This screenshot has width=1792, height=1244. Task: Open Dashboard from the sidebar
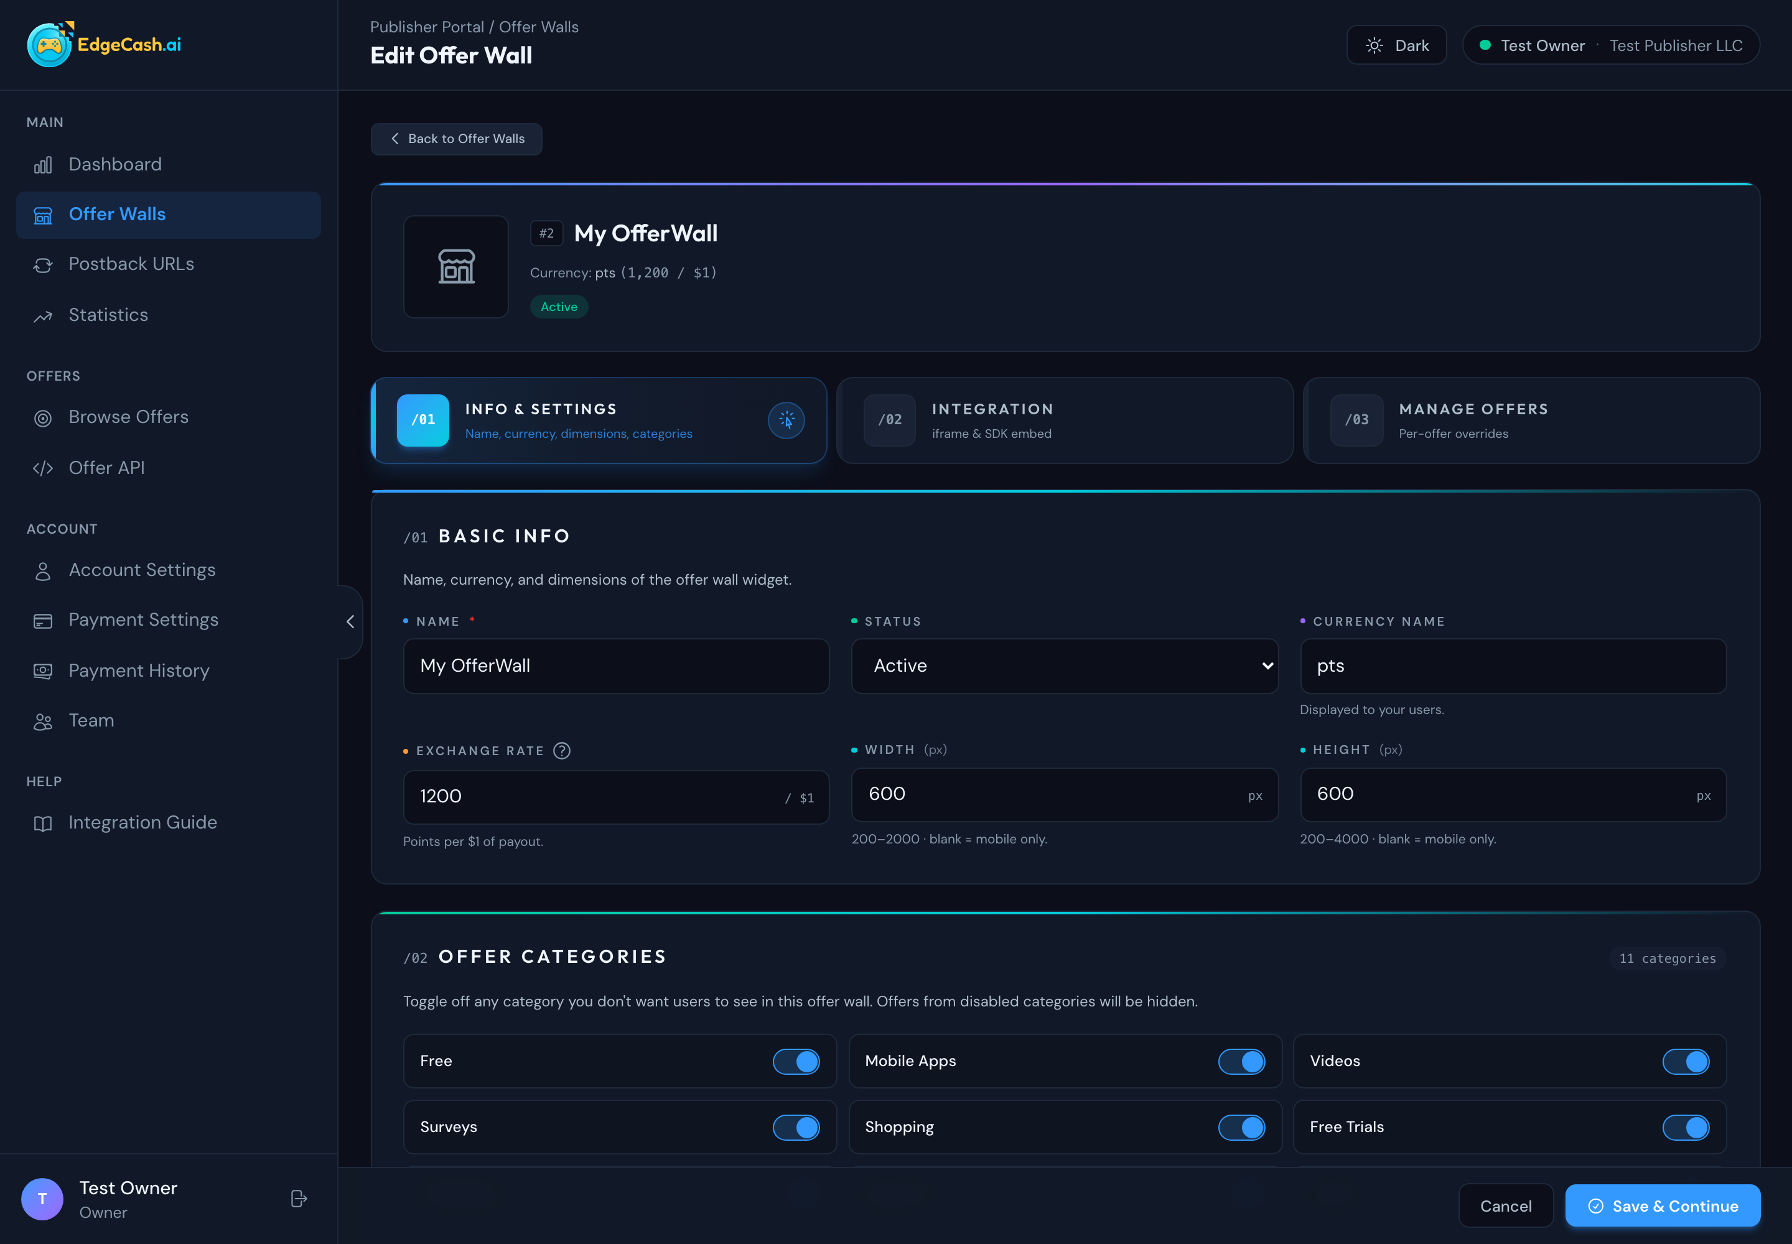point(169,164)
